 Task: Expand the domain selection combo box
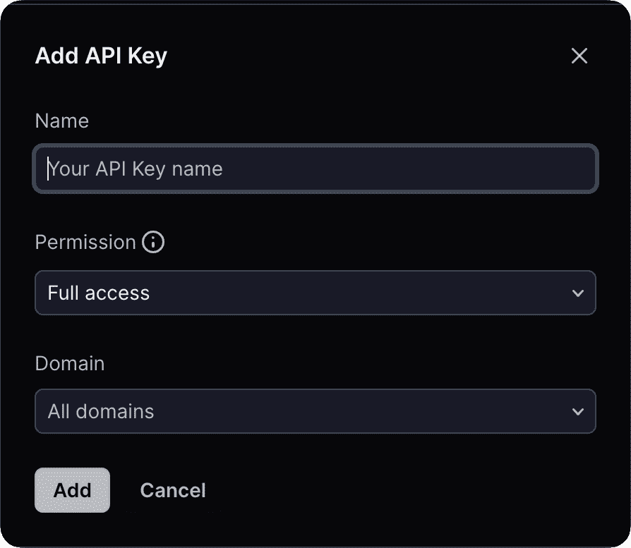click(315, 411)
